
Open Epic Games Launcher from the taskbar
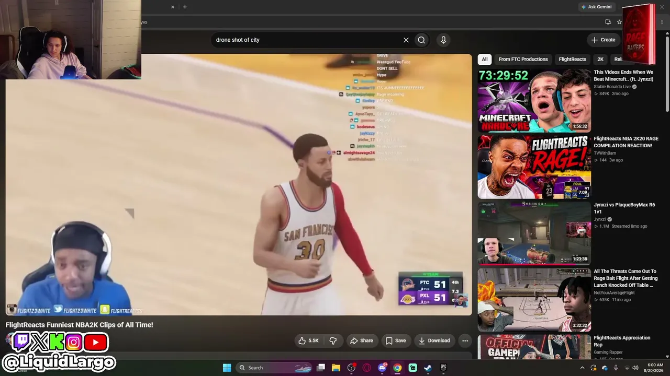click(443, 368)
